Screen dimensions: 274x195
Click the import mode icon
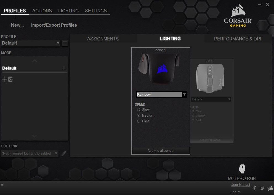click(x=11, y=79)
